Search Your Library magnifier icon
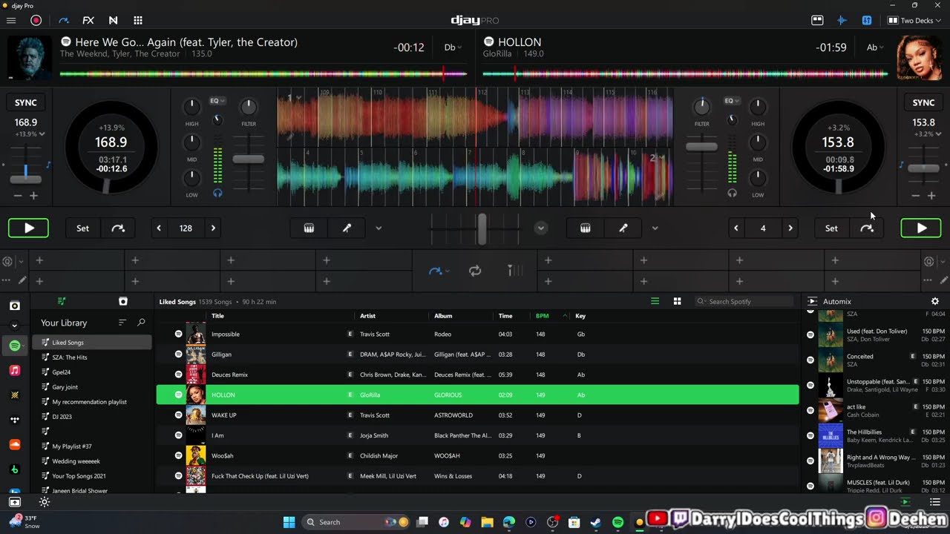The image size is (950, 534). point(141,323)
